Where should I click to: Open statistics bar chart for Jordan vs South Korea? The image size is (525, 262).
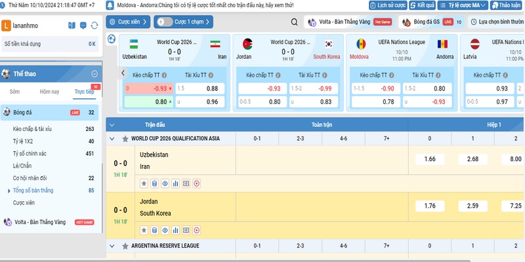coord(175,231)
